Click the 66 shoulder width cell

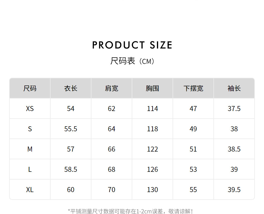click(x=111, y=149)
